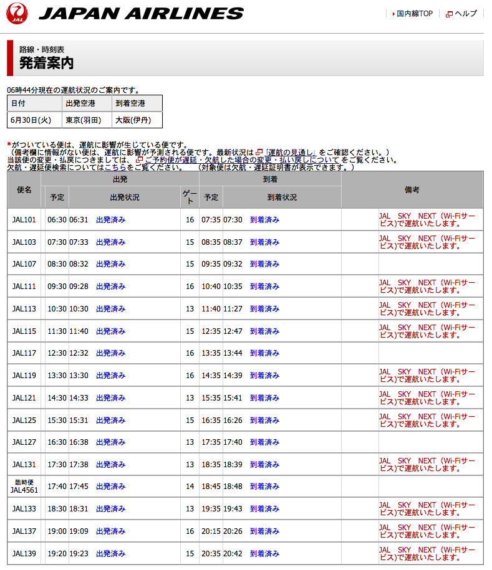
Task: Click 到着済み status for JAL119
Action: pos(264,376)
